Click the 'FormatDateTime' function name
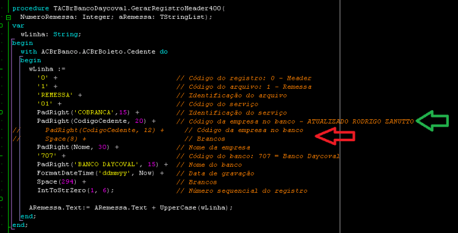This screenshot has width=458, height=233. (x=65, y=173)
